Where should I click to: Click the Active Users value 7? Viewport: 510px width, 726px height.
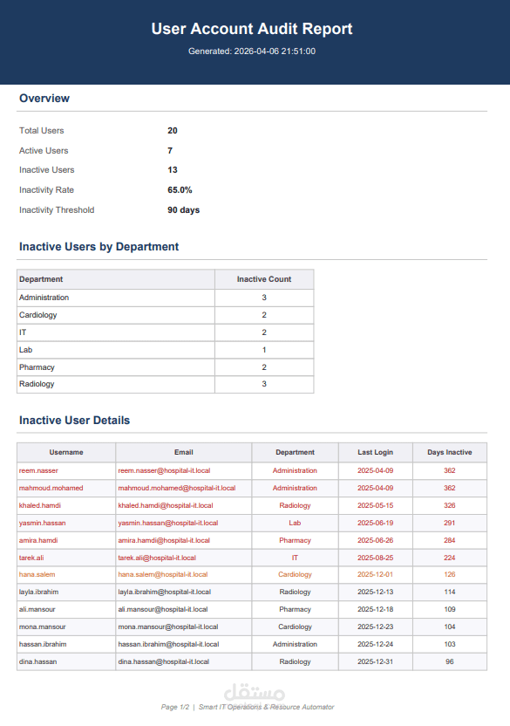[170, 150]
